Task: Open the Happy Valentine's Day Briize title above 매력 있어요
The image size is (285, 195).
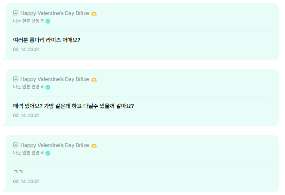Action: tap(55, 79)
